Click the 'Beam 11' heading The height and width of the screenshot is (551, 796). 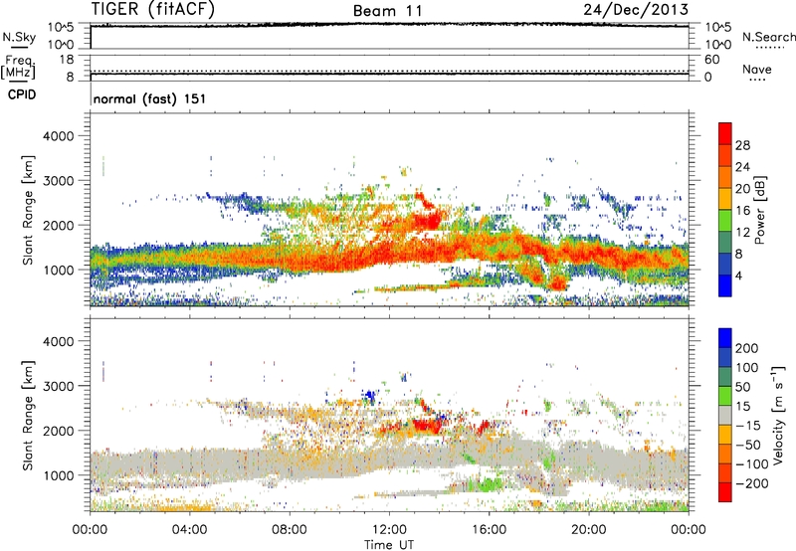[388, 11]
